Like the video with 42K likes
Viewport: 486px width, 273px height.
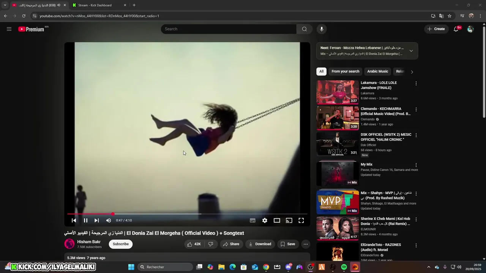tap(194, 244)
